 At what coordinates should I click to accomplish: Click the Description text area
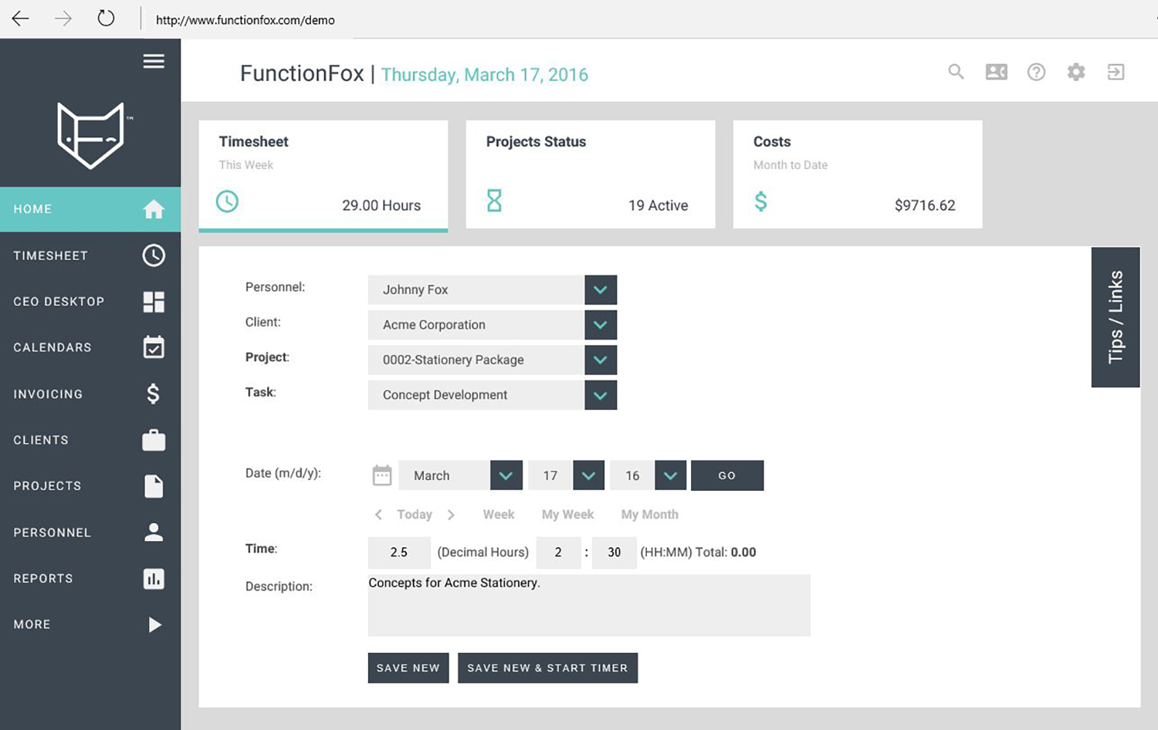(x=589, y=605)
